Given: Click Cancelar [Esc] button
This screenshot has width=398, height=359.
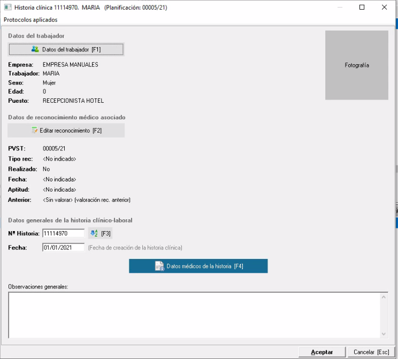Looking at the screenshot, I should click(x=371, y=352).
